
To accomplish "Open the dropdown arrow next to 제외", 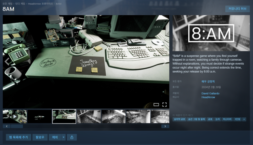I will [64, 137].
